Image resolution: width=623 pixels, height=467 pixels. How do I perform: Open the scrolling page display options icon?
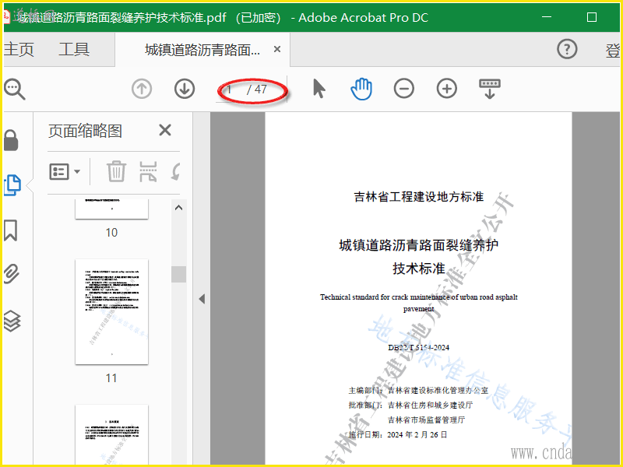pos(490,89)
